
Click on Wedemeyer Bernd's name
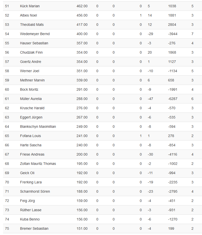point(35,34)
